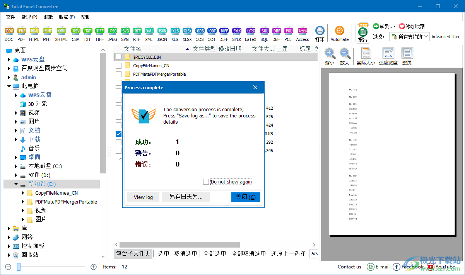465x275 pixels.
Task: Expand 本地磁盘 (C:) drive
Action: 16,166
